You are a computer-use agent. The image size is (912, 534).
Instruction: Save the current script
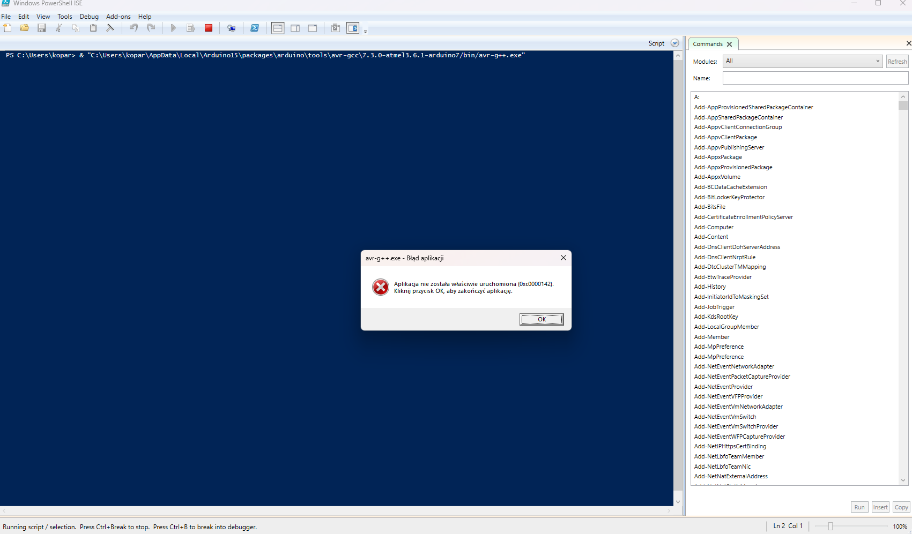(42, 28)
